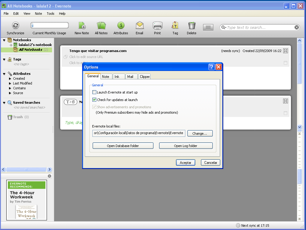
Task: Click the sidebar horizontal scrollbar thumb
Action: tap(26, 169)
